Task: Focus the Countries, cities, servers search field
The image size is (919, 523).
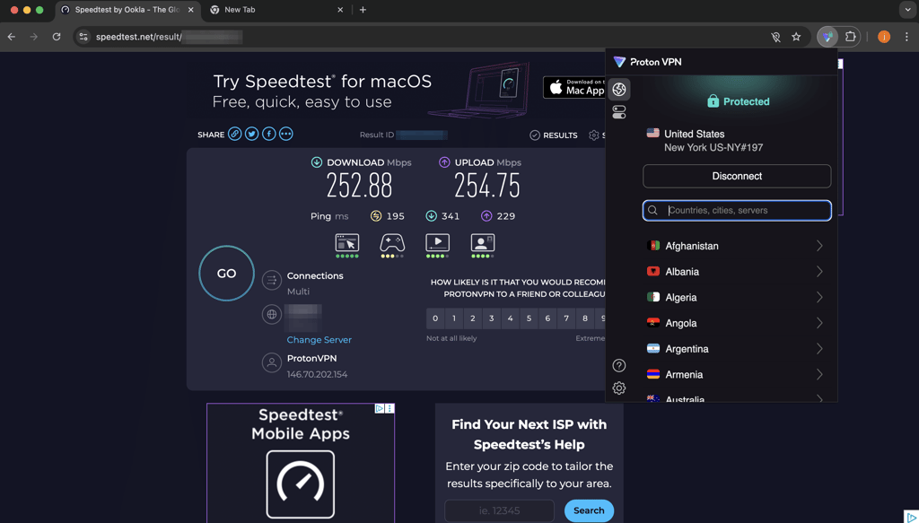Action: tap(737, 210)
